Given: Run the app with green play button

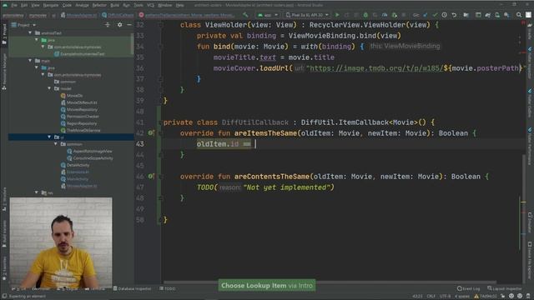Looking at the screenshot, I should (x=337, y=15).
